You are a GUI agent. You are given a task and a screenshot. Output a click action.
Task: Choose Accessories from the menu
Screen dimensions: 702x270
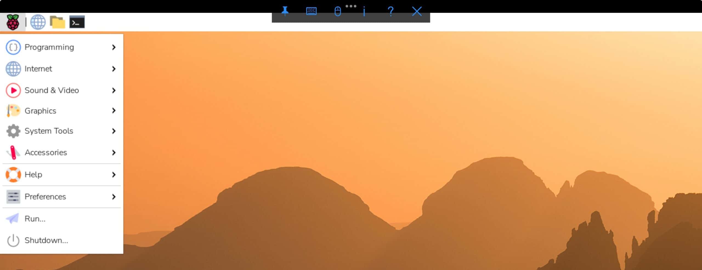pos(46,152)
